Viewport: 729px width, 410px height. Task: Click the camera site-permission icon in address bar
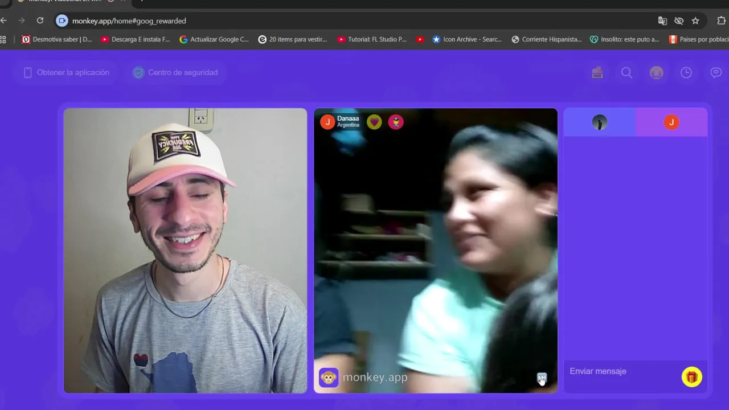62,20
